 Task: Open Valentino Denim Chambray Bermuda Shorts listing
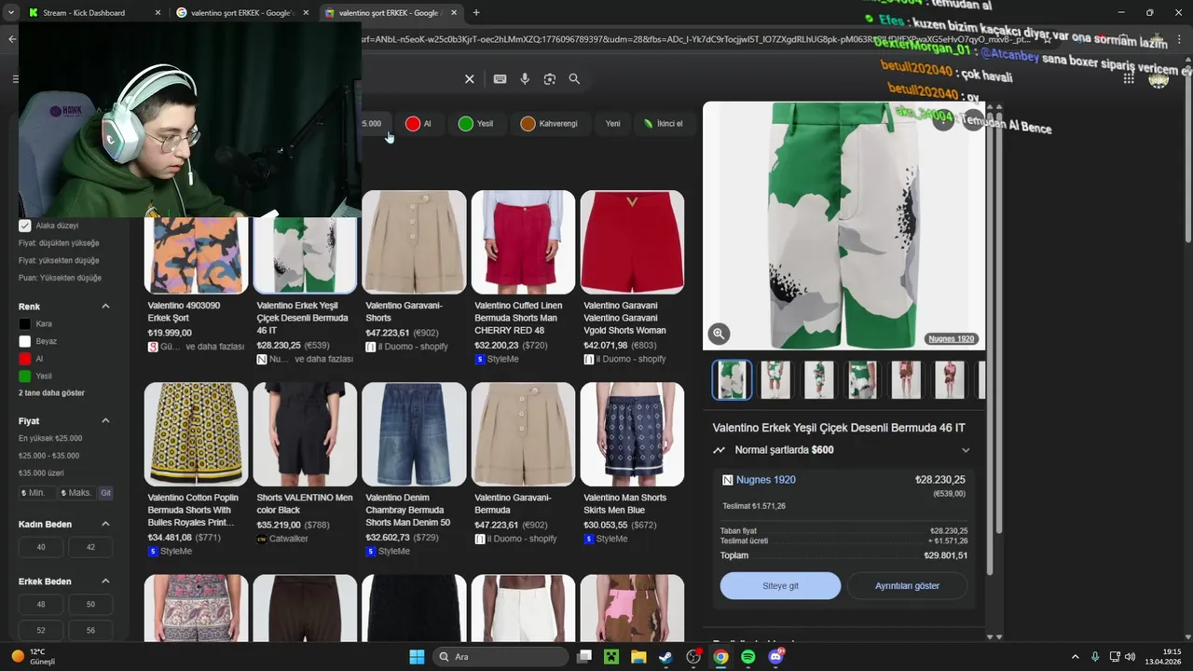(x=414, y=469)
